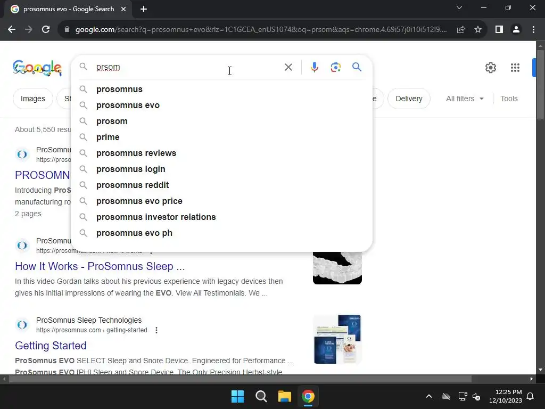Viewport: 545px width, 409px height.
Task: Open the Google apps grid
Action: pyautogui.click(x=515, y=68)
